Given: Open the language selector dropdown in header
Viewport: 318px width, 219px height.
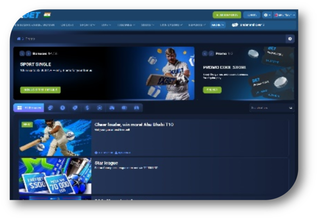Looking at the screenshot, I should pyautogui.click(x=285, y=15).
